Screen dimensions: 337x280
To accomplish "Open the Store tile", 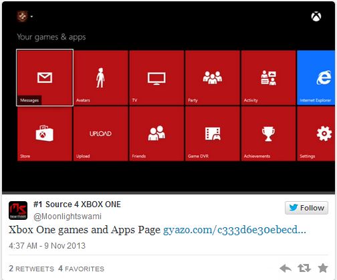I will click(x=45, y=134).
